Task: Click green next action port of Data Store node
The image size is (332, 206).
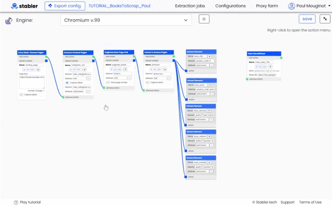Action: (281, 58)
